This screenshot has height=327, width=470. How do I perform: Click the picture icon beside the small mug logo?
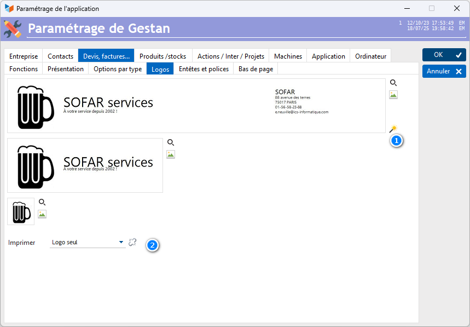pyautogui.click(x=42, y=214)
